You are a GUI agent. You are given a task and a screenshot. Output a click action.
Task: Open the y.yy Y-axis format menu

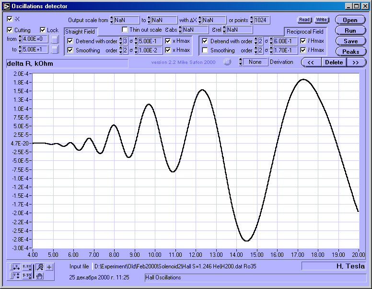pos(27,276)
